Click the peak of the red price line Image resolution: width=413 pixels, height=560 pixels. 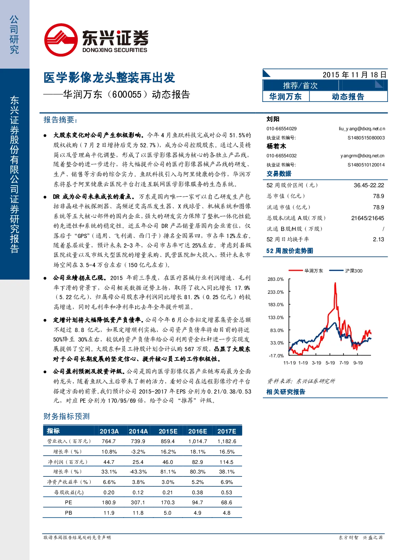(x=335, y=284)
